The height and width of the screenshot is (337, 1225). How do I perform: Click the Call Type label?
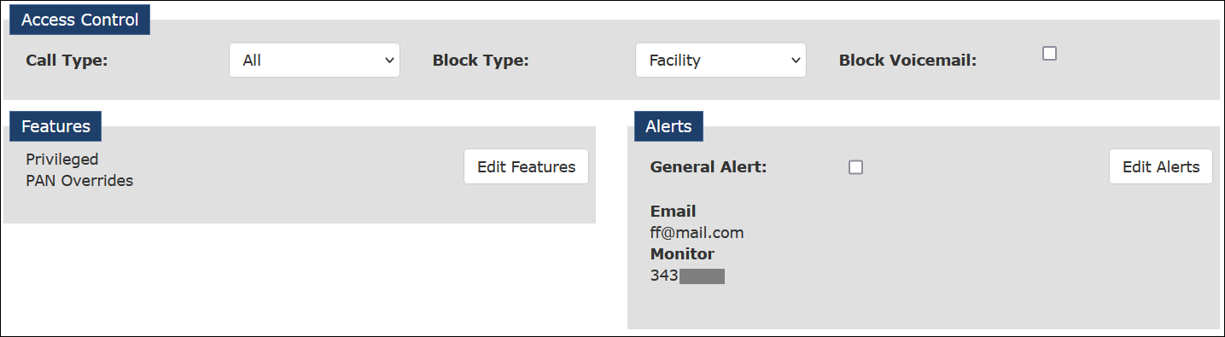point(67,61)
